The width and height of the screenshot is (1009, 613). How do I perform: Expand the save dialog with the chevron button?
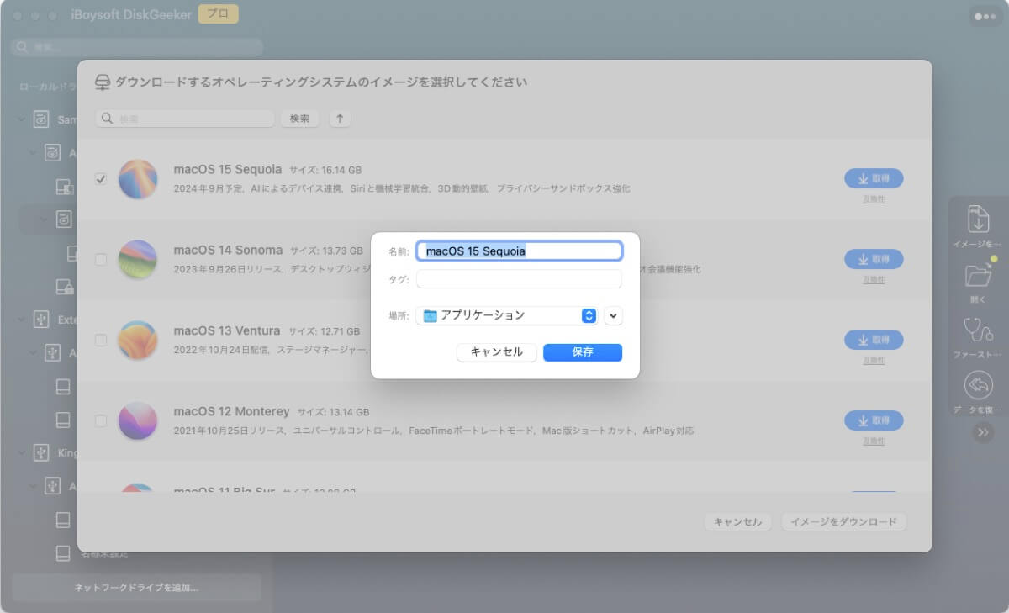pyautogui.click(x=613, y=315)
